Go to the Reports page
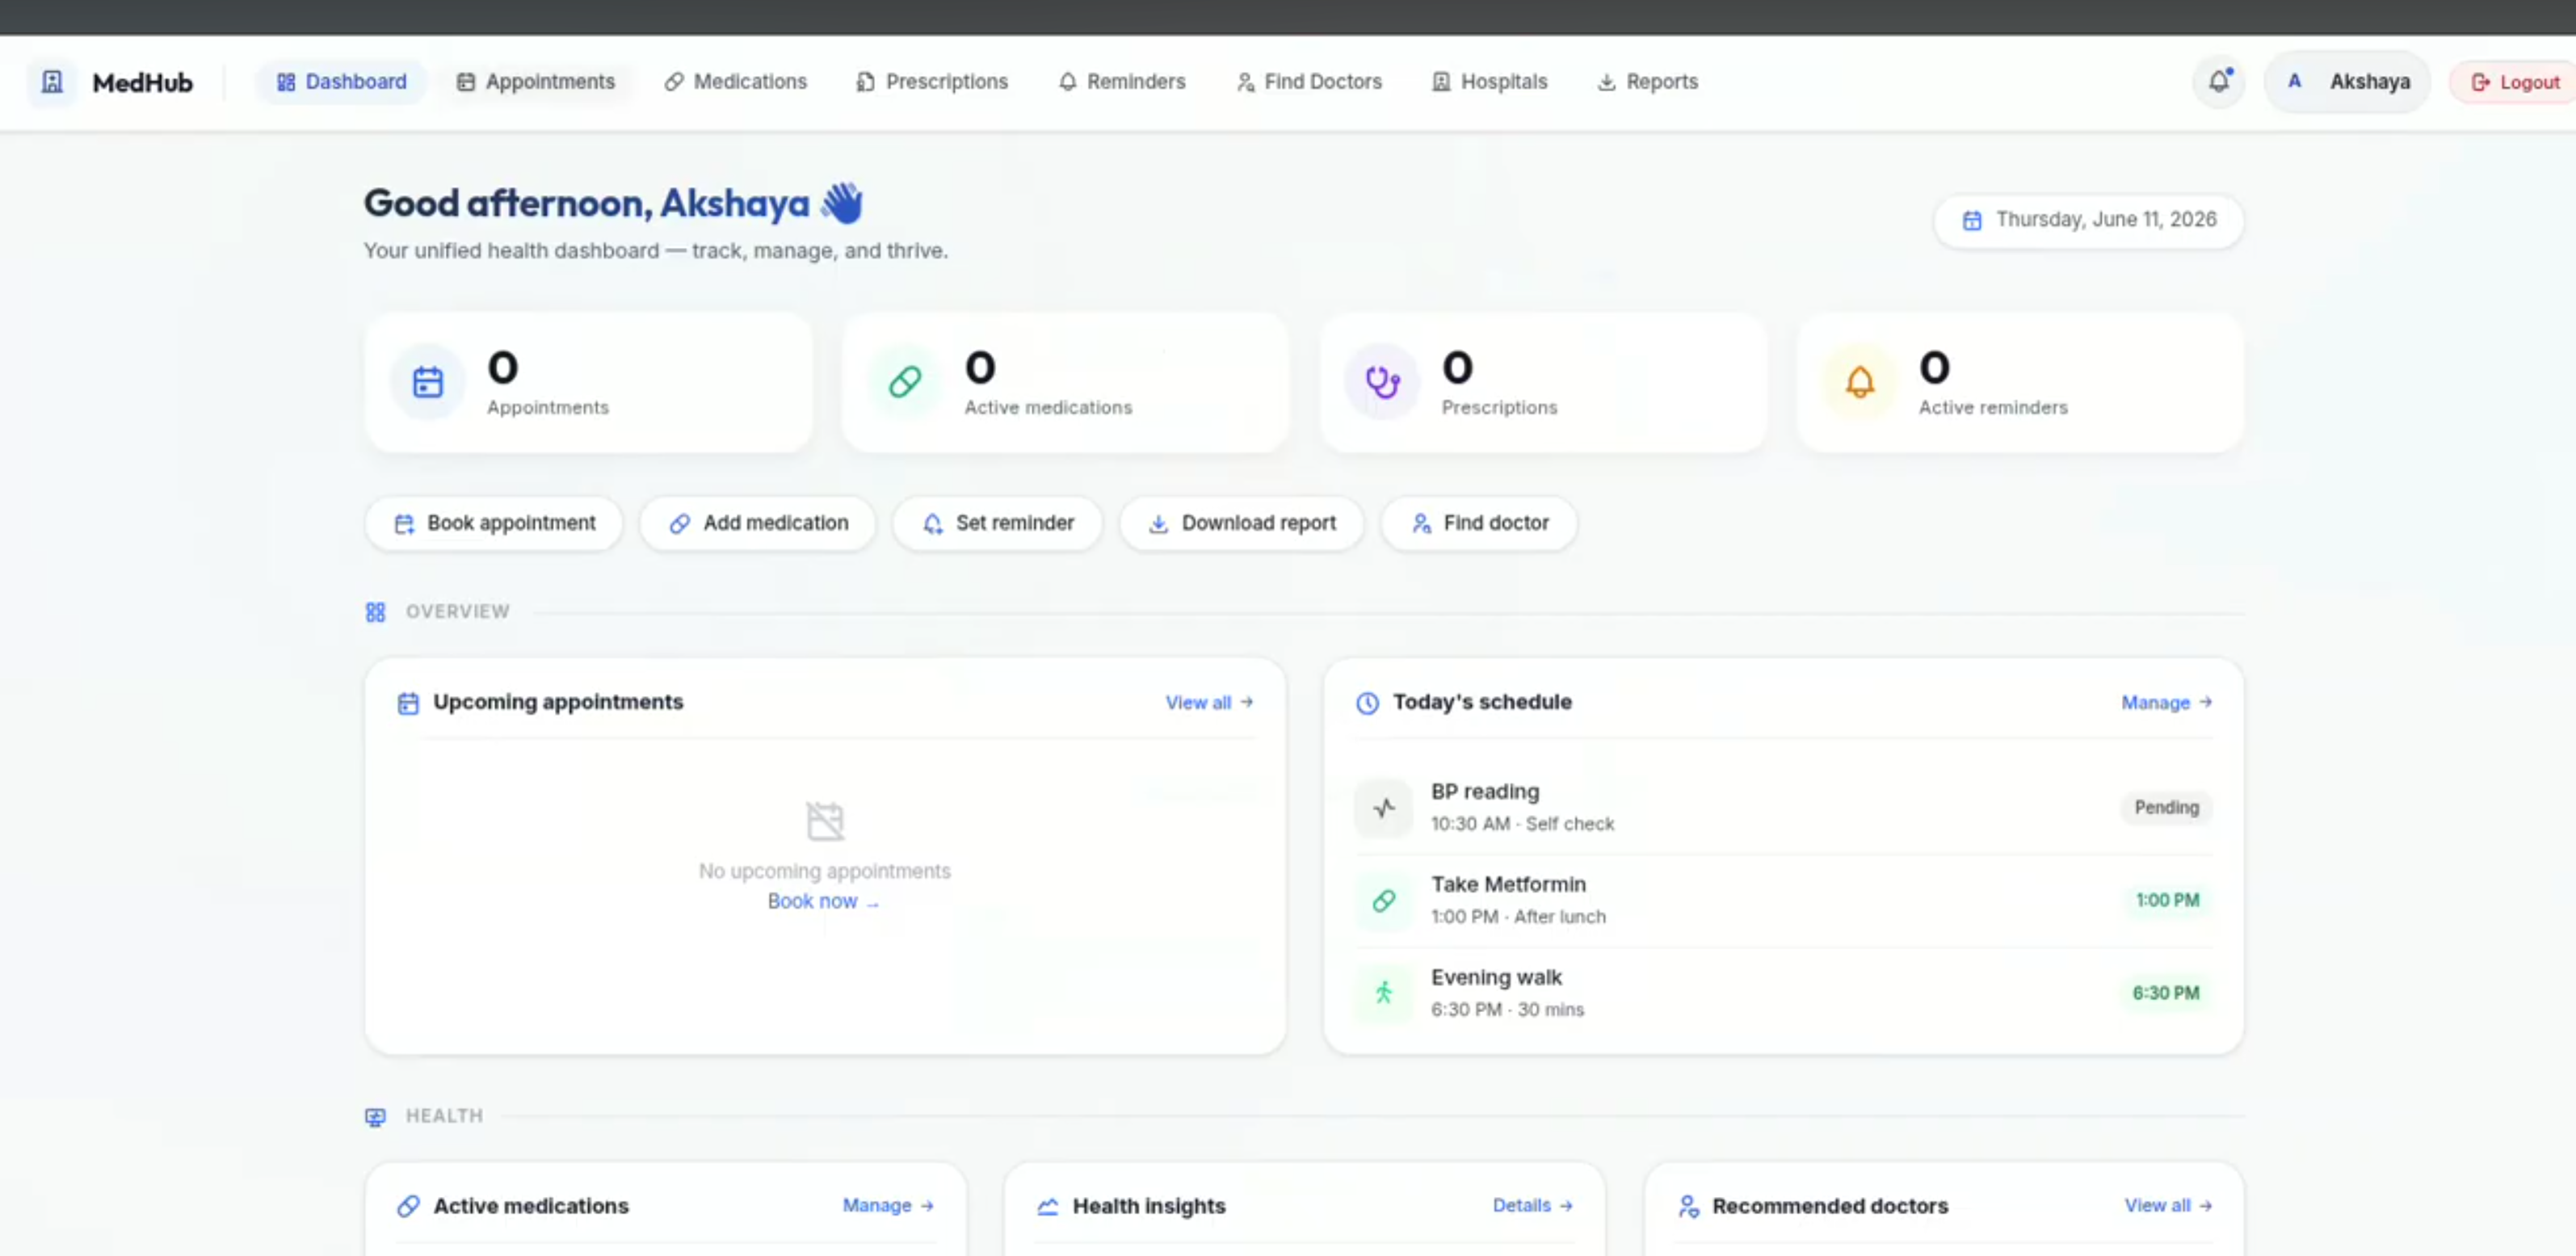 pos(1648,82)
